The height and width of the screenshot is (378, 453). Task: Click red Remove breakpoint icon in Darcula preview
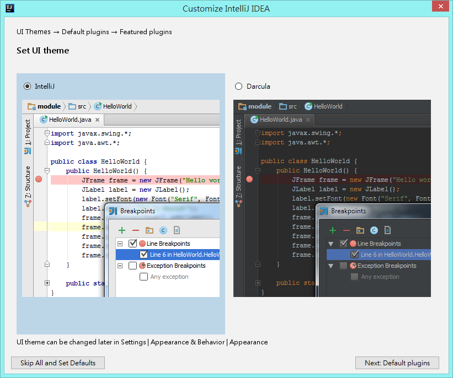[347, 230]
